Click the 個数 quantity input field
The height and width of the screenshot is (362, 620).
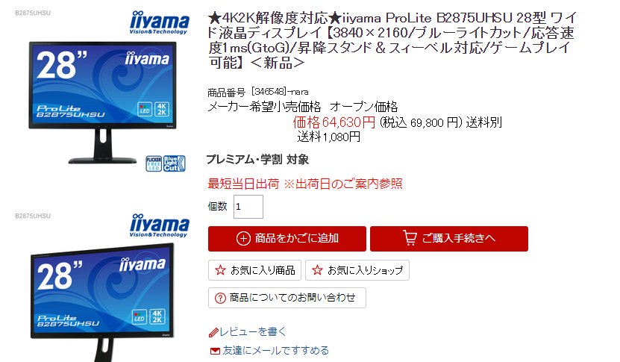tap(248, 207)
